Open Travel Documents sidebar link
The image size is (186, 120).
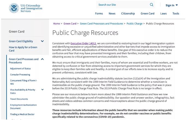pos(19,99)
